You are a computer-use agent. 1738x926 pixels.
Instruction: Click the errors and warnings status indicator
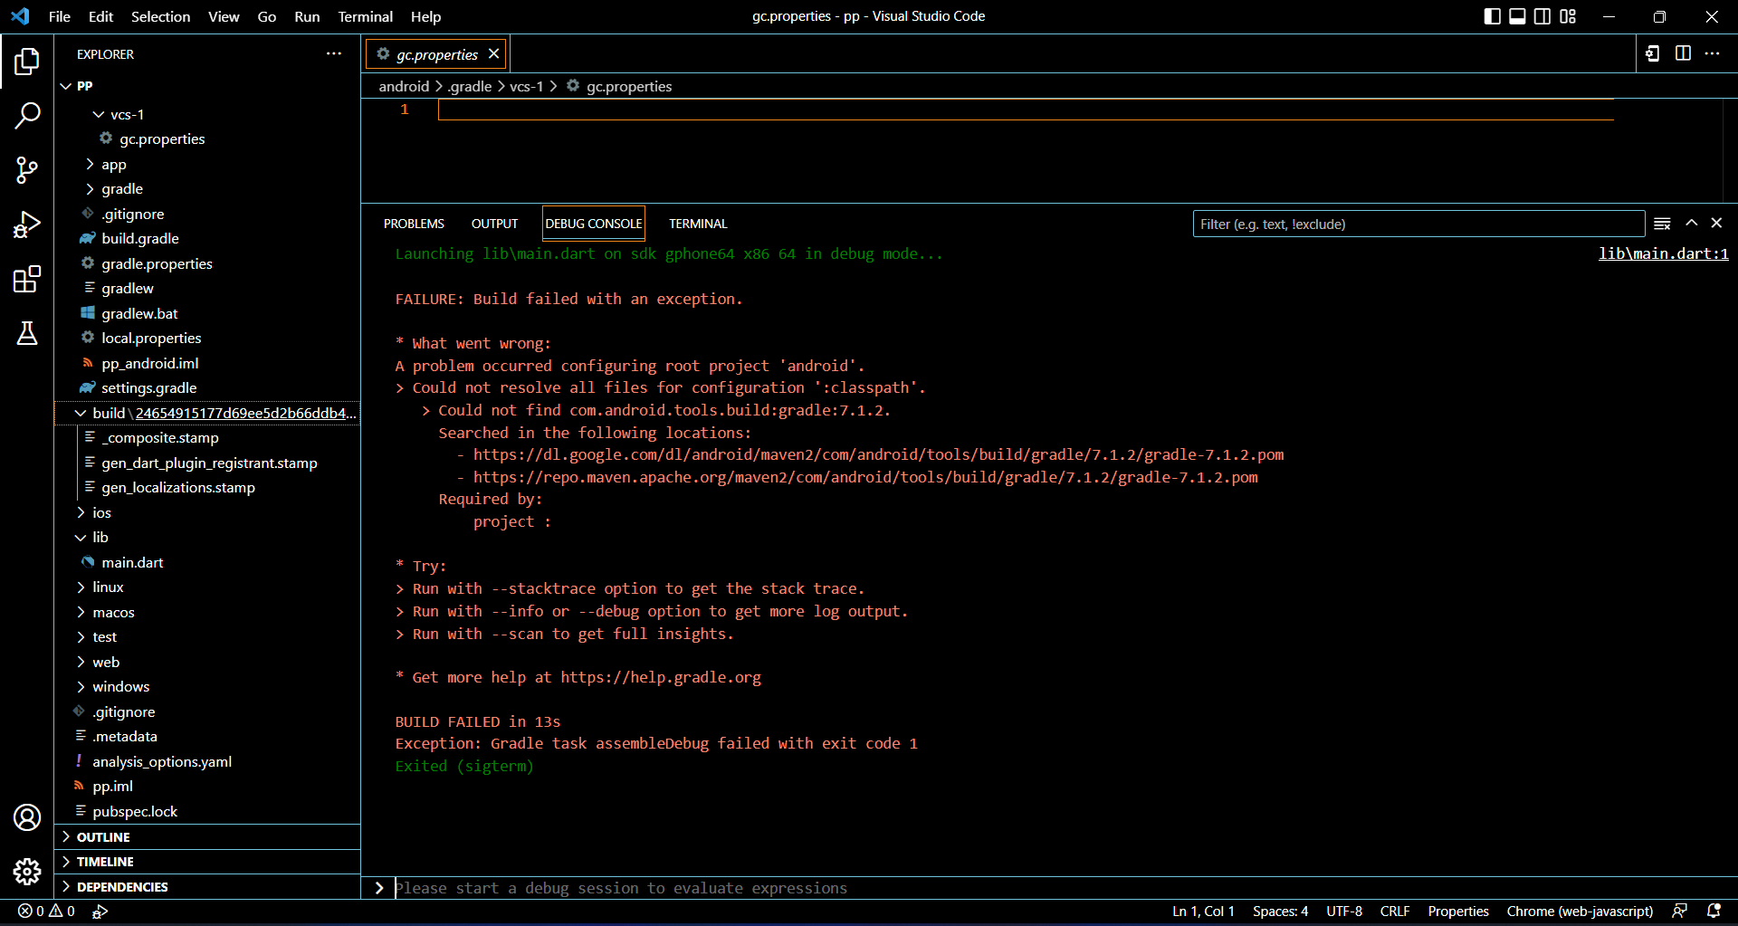tap(47, 912)
